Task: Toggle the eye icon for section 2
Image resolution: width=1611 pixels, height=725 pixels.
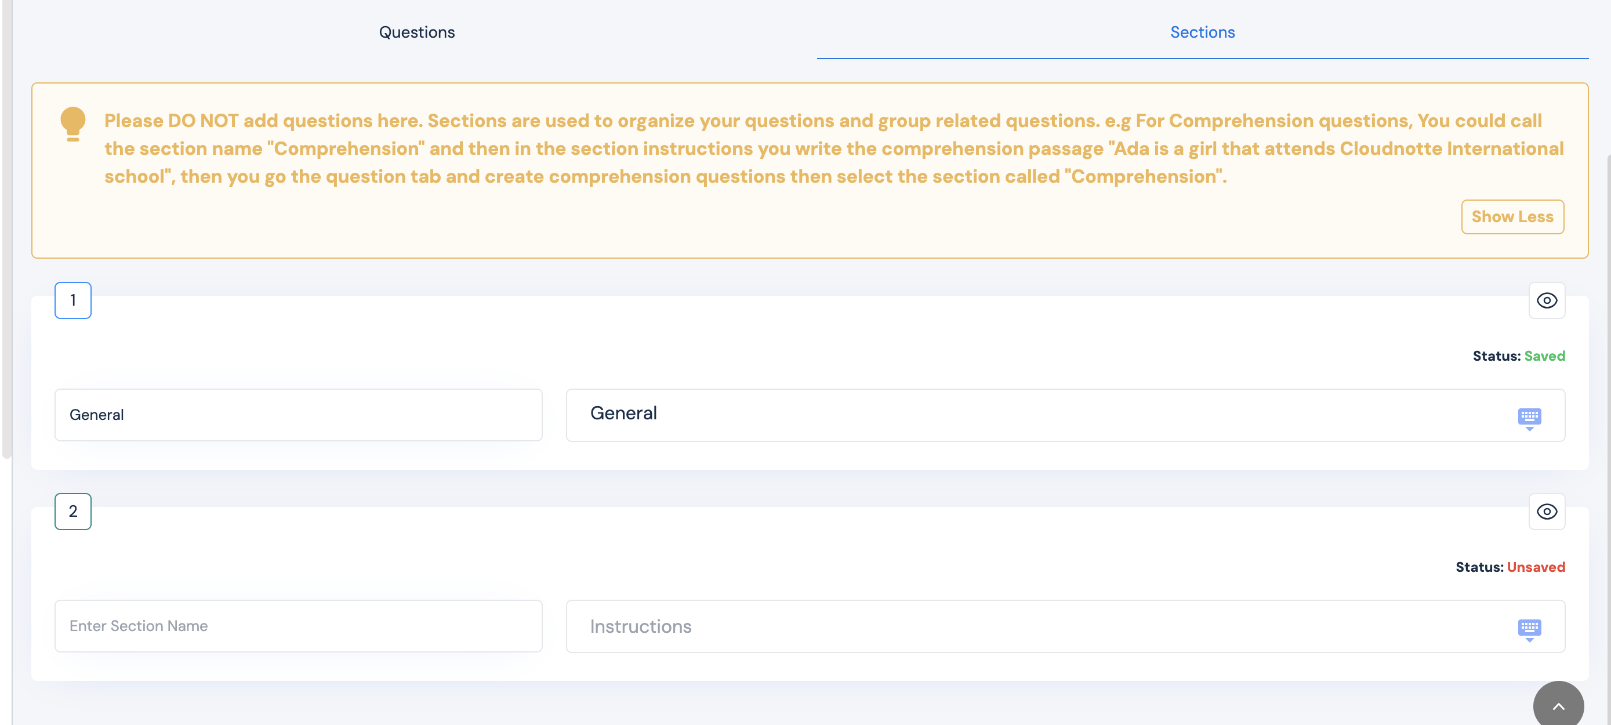Action: tap(1546, 511)
